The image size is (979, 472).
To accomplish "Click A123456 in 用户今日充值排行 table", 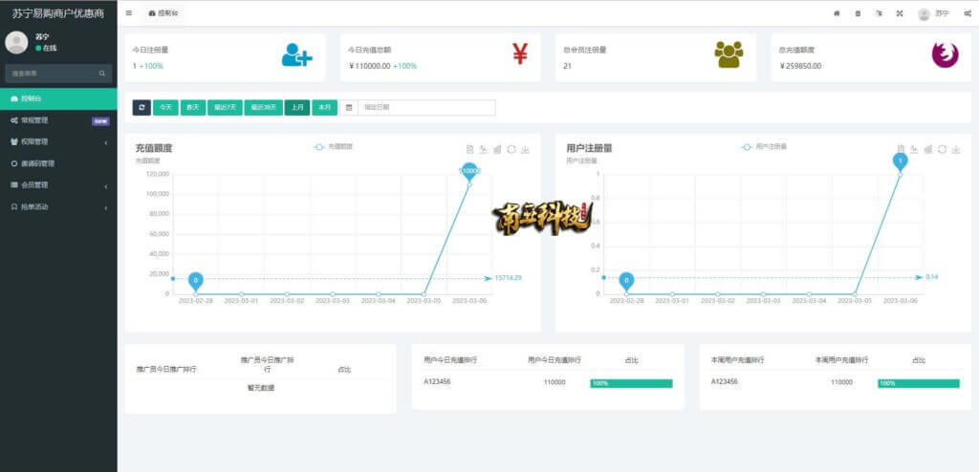I will point(437,381).
